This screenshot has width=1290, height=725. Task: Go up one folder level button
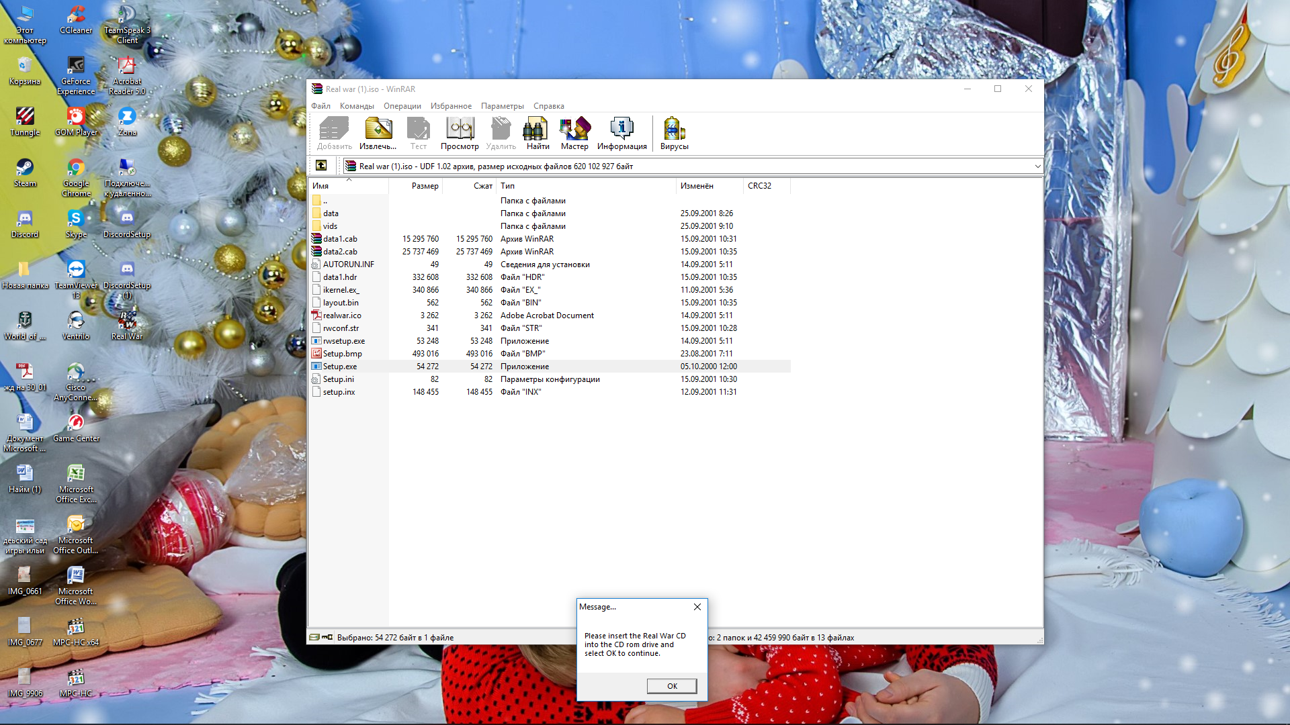[x=321, y=166]
